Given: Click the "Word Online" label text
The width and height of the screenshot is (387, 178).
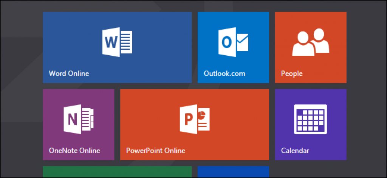Looking at the screenshot, I should (69, 73).
